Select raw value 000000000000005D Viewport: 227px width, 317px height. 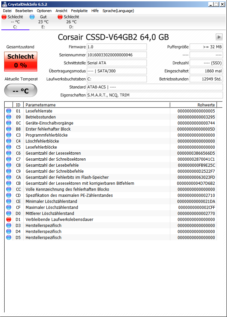pyautogui.click(x=196, y=129)
